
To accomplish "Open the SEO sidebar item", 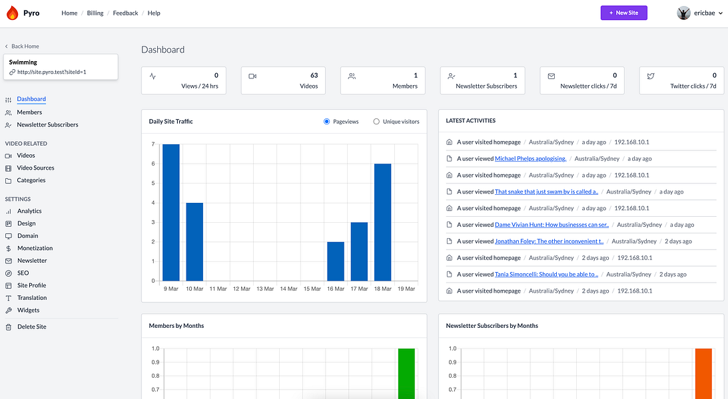I will 23,273.
